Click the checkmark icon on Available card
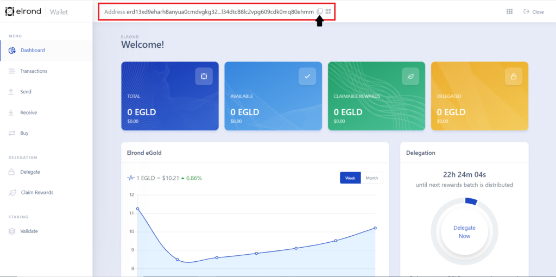This screenshot has width=556, height=277. tap(307, 76)
